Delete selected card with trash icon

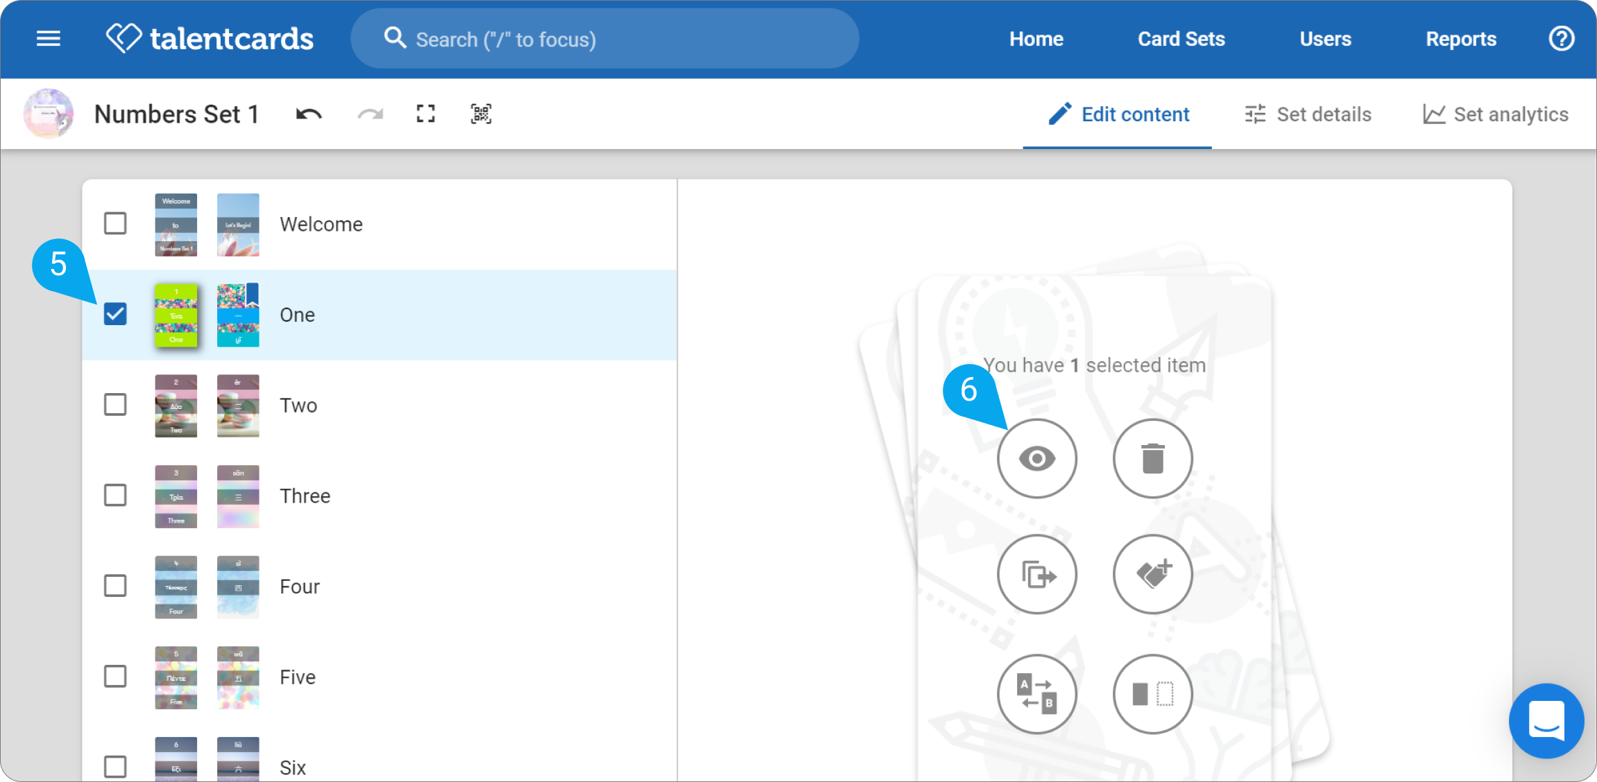click(1153, 458)
